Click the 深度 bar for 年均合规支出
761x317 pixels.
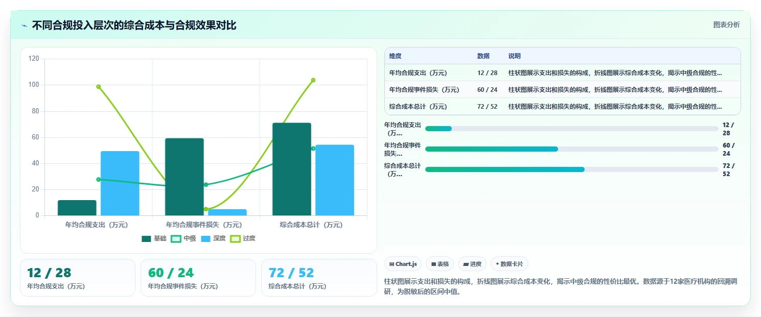click(120, 183)
